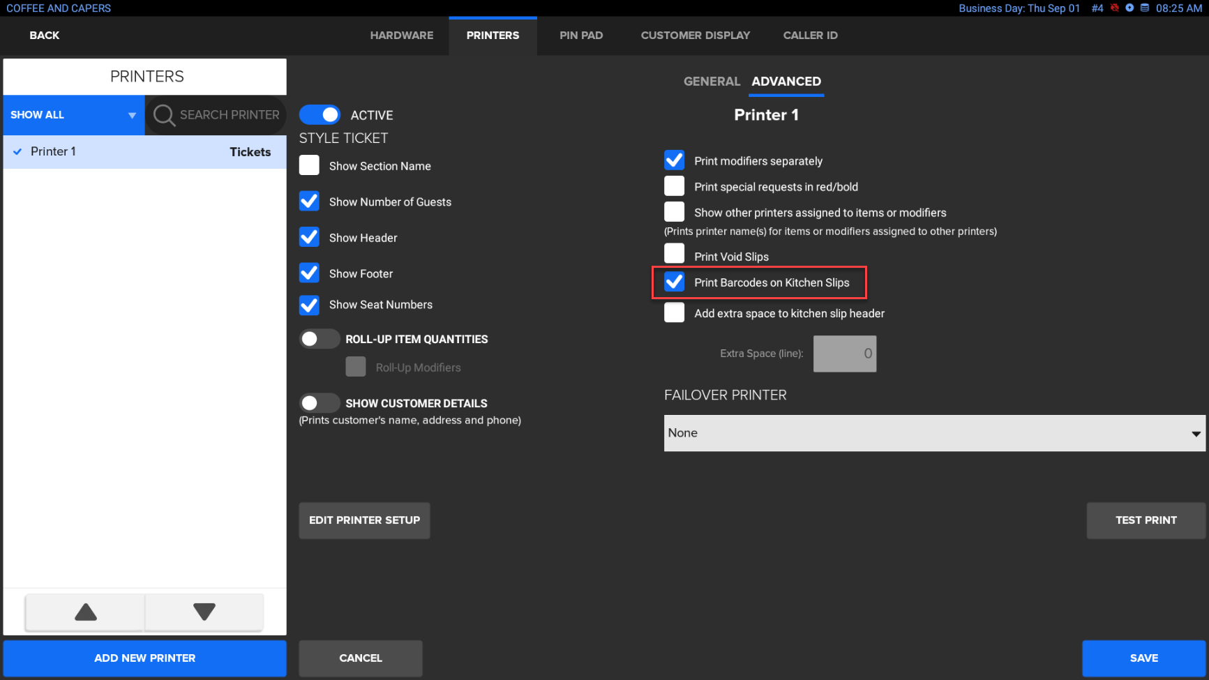Screen dimensions: 1209x680
Task: Switch to the General tab
Action: pyautogui.click(x=711, y=82)
